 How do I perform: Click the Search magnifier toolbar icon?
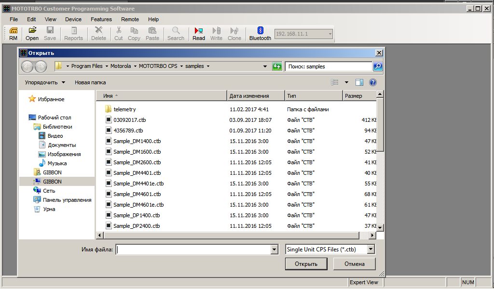tap(176, 34)
